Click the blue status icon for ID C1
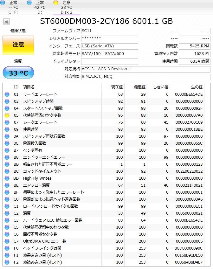213x269 pixels. coord(7,206)
